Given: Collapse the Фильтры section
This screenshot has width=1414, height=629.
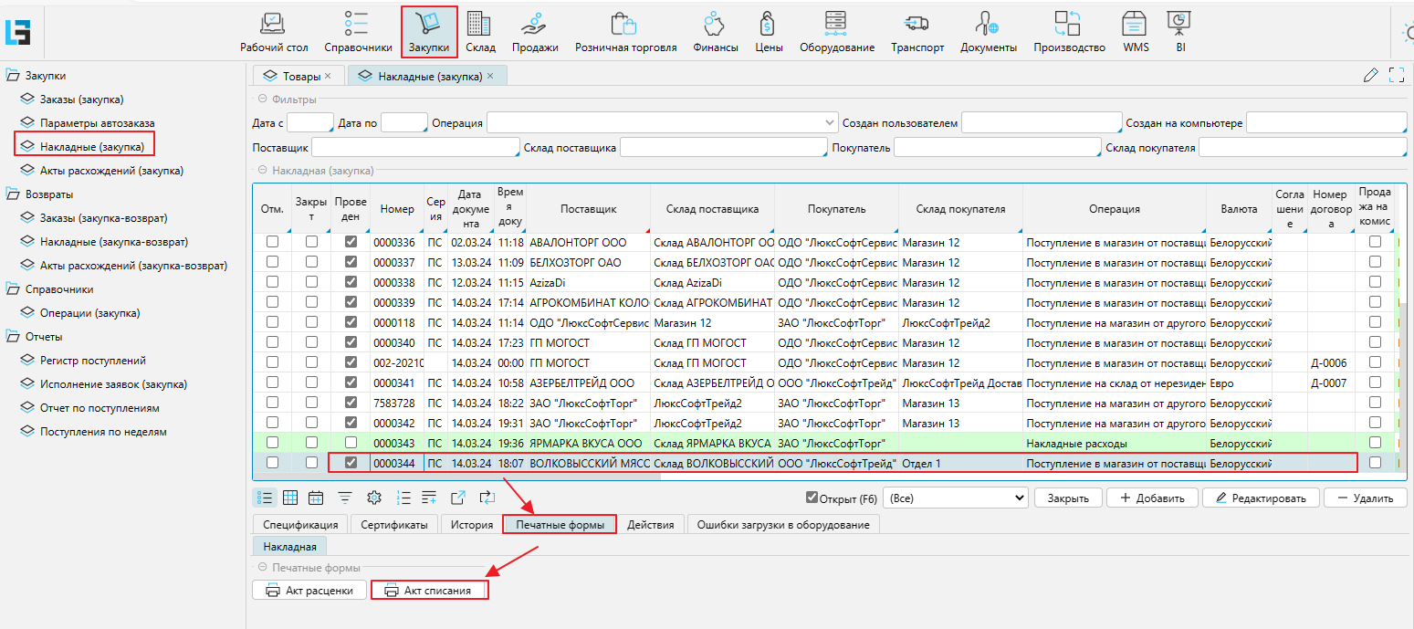Looking at the screenshot, I should (x=263, y=99).
